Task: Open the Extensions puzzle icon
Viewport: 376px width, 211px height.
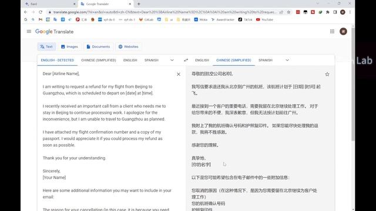Action: coord(328,12)
